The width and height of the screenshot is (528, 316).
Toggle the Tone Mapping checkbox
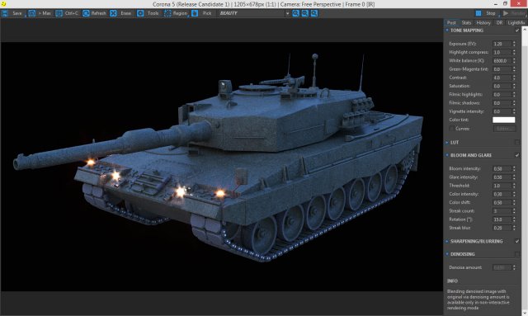click(x=517, y=31)
